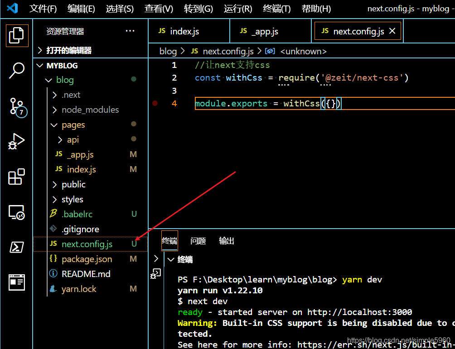Open the 帮助(H) menu
The height and width of the screenshot is (349, 455).
[316, 9]
